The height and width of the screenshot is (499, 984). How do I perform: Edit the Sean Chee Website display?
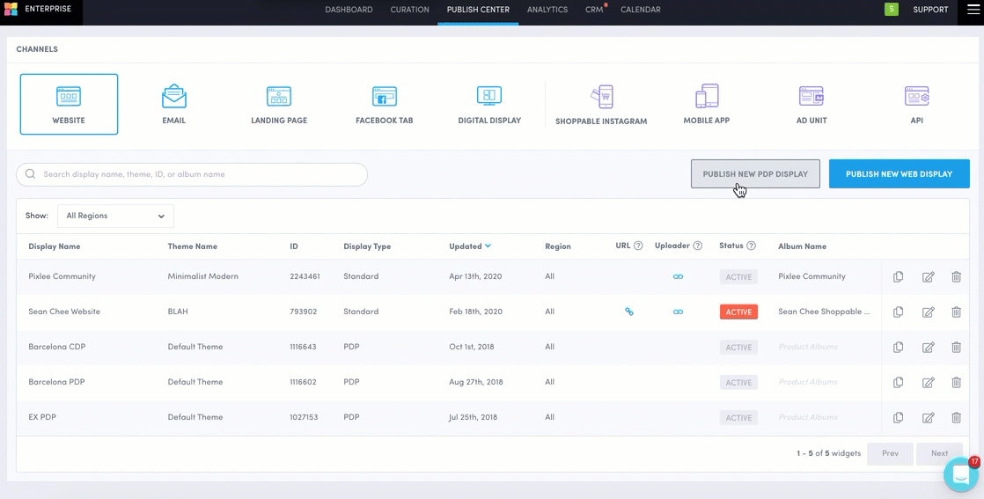click(928, 312)
